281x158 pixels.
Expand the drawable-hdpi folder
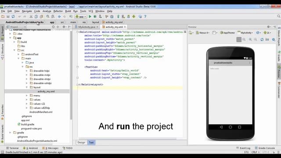27,71
